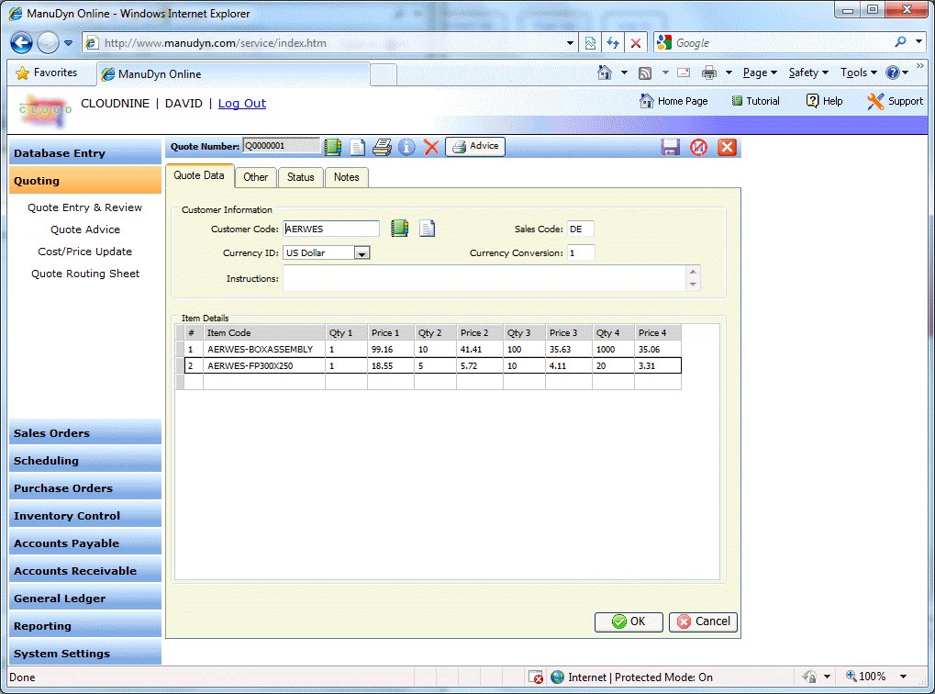Click the print icon in quote toolbar

(x=382, y=147)
